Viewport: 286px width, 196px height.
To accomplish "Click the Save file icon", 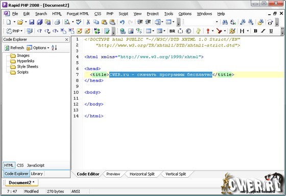I will pos(32,22).
